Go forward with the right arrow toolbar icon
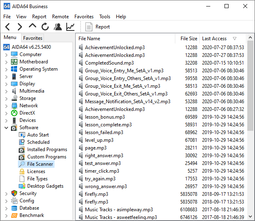 [x=20, y=27]
